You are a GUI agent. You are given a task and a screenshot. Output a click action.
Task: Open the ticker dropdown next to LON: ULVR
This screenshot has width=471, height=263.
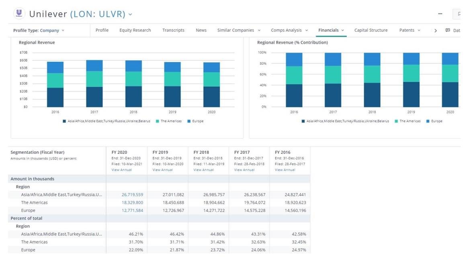click(x=130, y=14)
